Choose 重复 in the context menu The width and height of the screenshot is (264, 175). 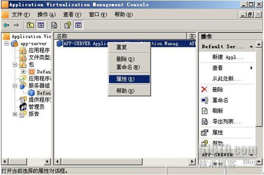pyautogui.click(x=129, y=47)
